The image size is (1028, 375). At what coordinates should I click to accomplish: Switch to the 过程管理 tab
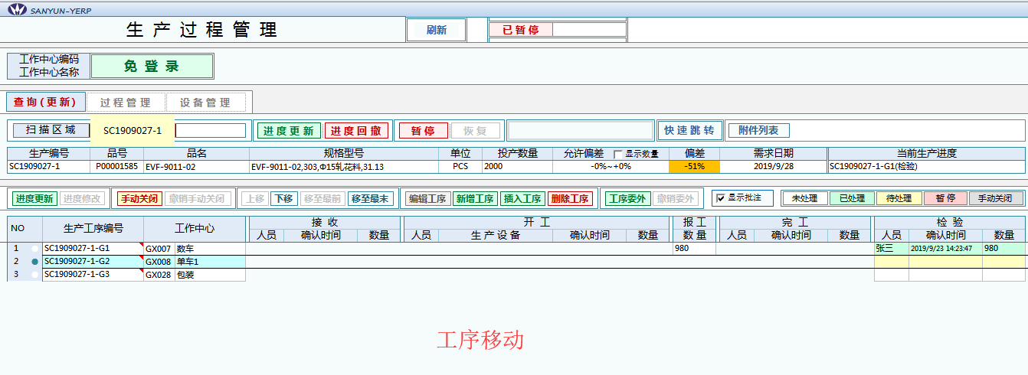tap(126, 103)
